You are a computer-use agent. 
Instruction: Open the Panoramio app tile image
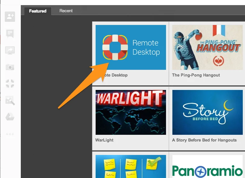[x=208, y=166]
